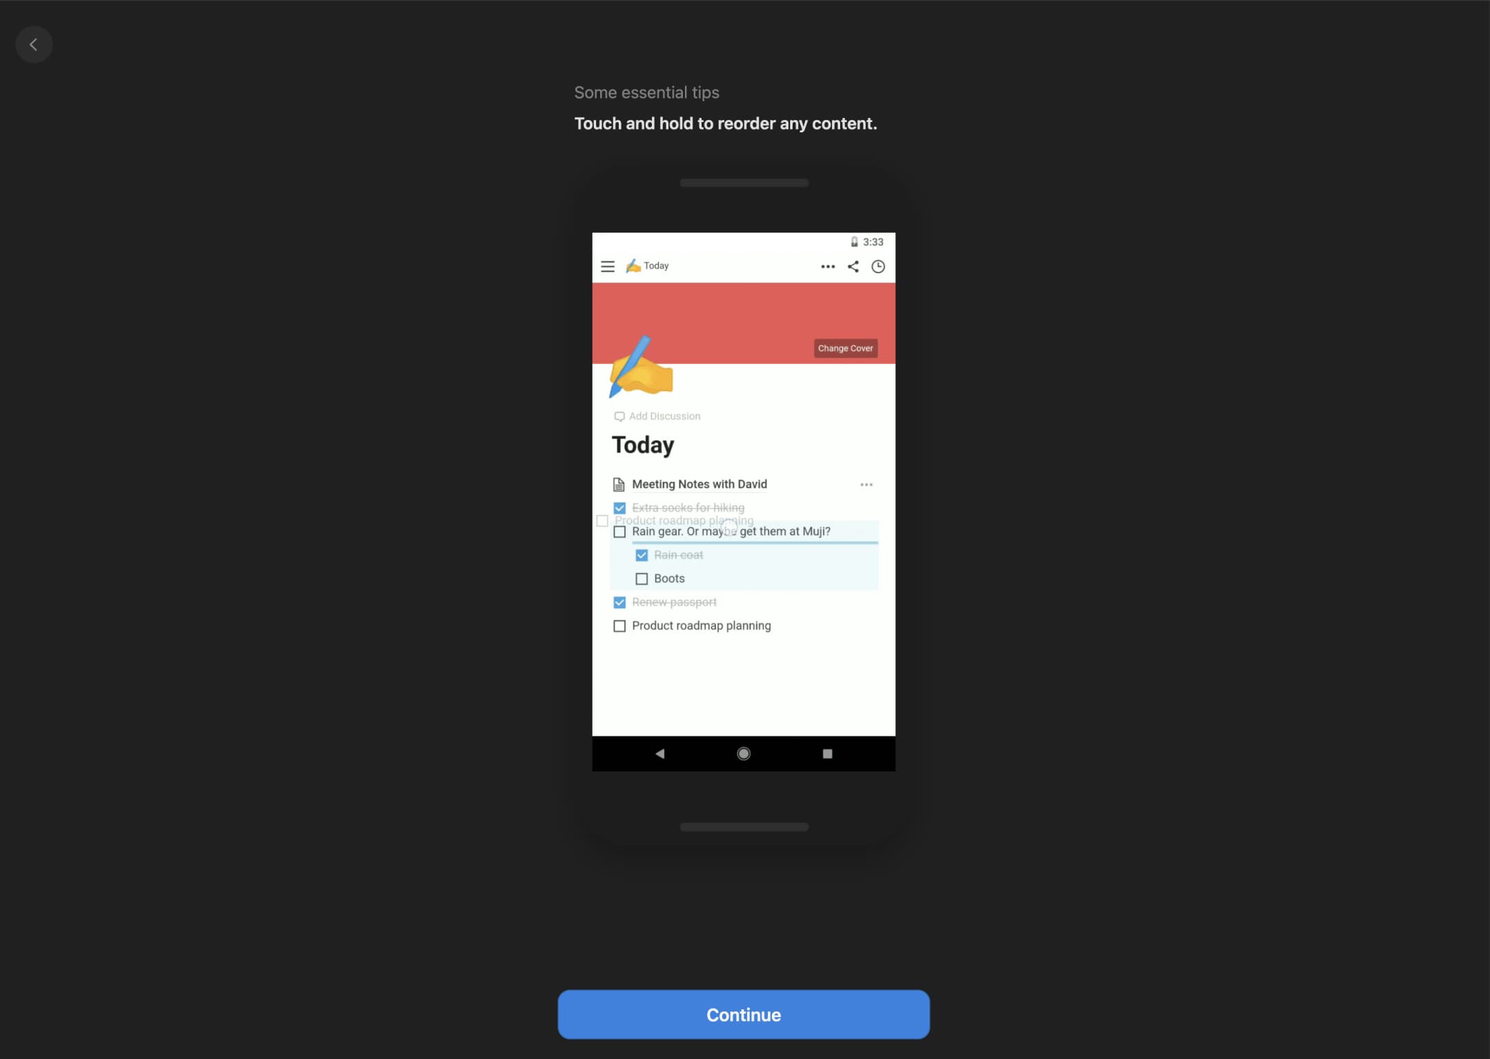
Task: Click the share icon in toolbar
Action: [853, 265]
